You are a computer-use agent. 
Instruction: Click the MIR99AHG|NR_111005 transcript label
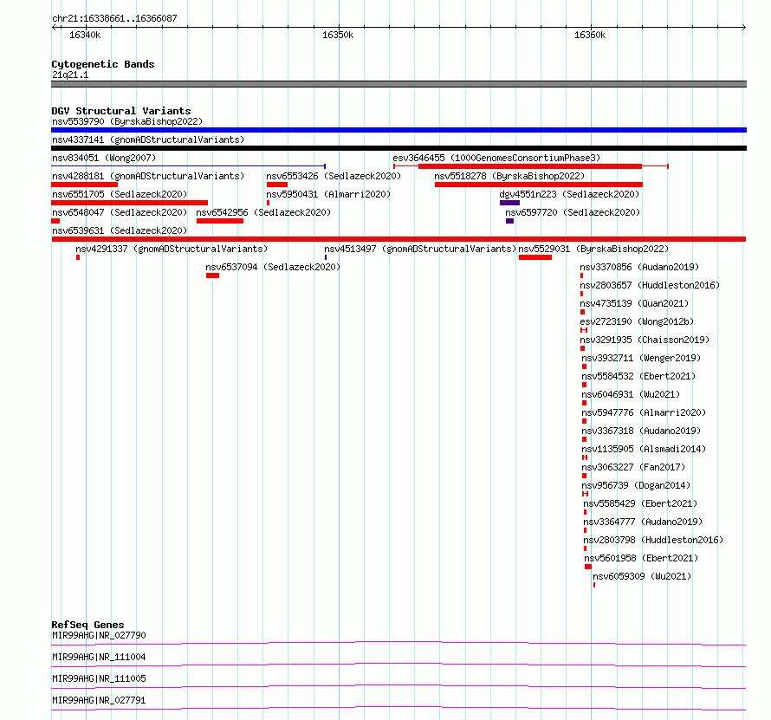point(99,678)
